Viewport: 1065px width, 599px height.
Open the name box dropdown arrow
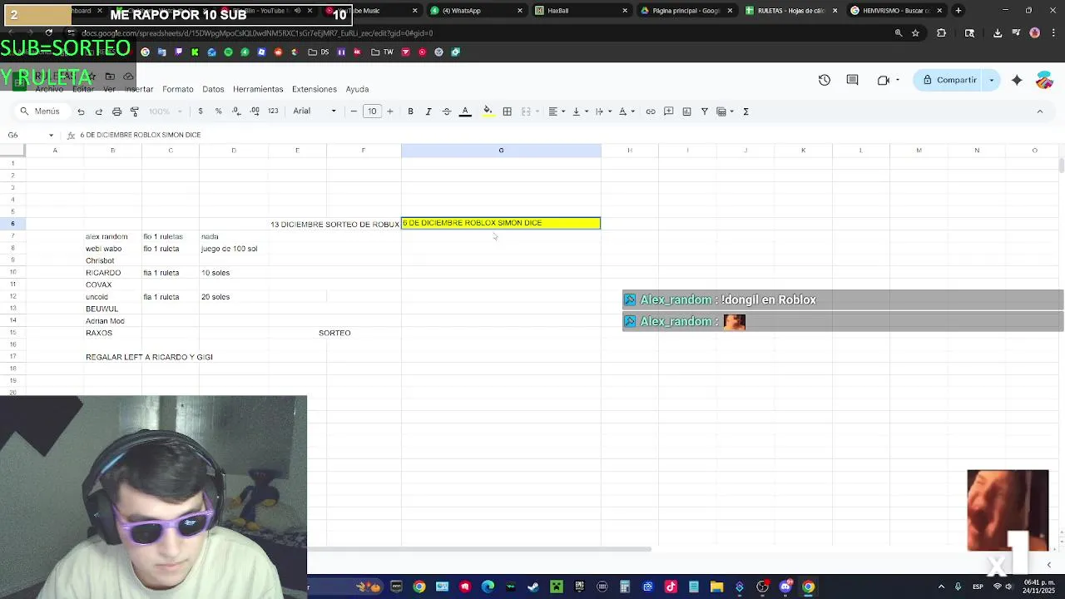pos(51,135)
